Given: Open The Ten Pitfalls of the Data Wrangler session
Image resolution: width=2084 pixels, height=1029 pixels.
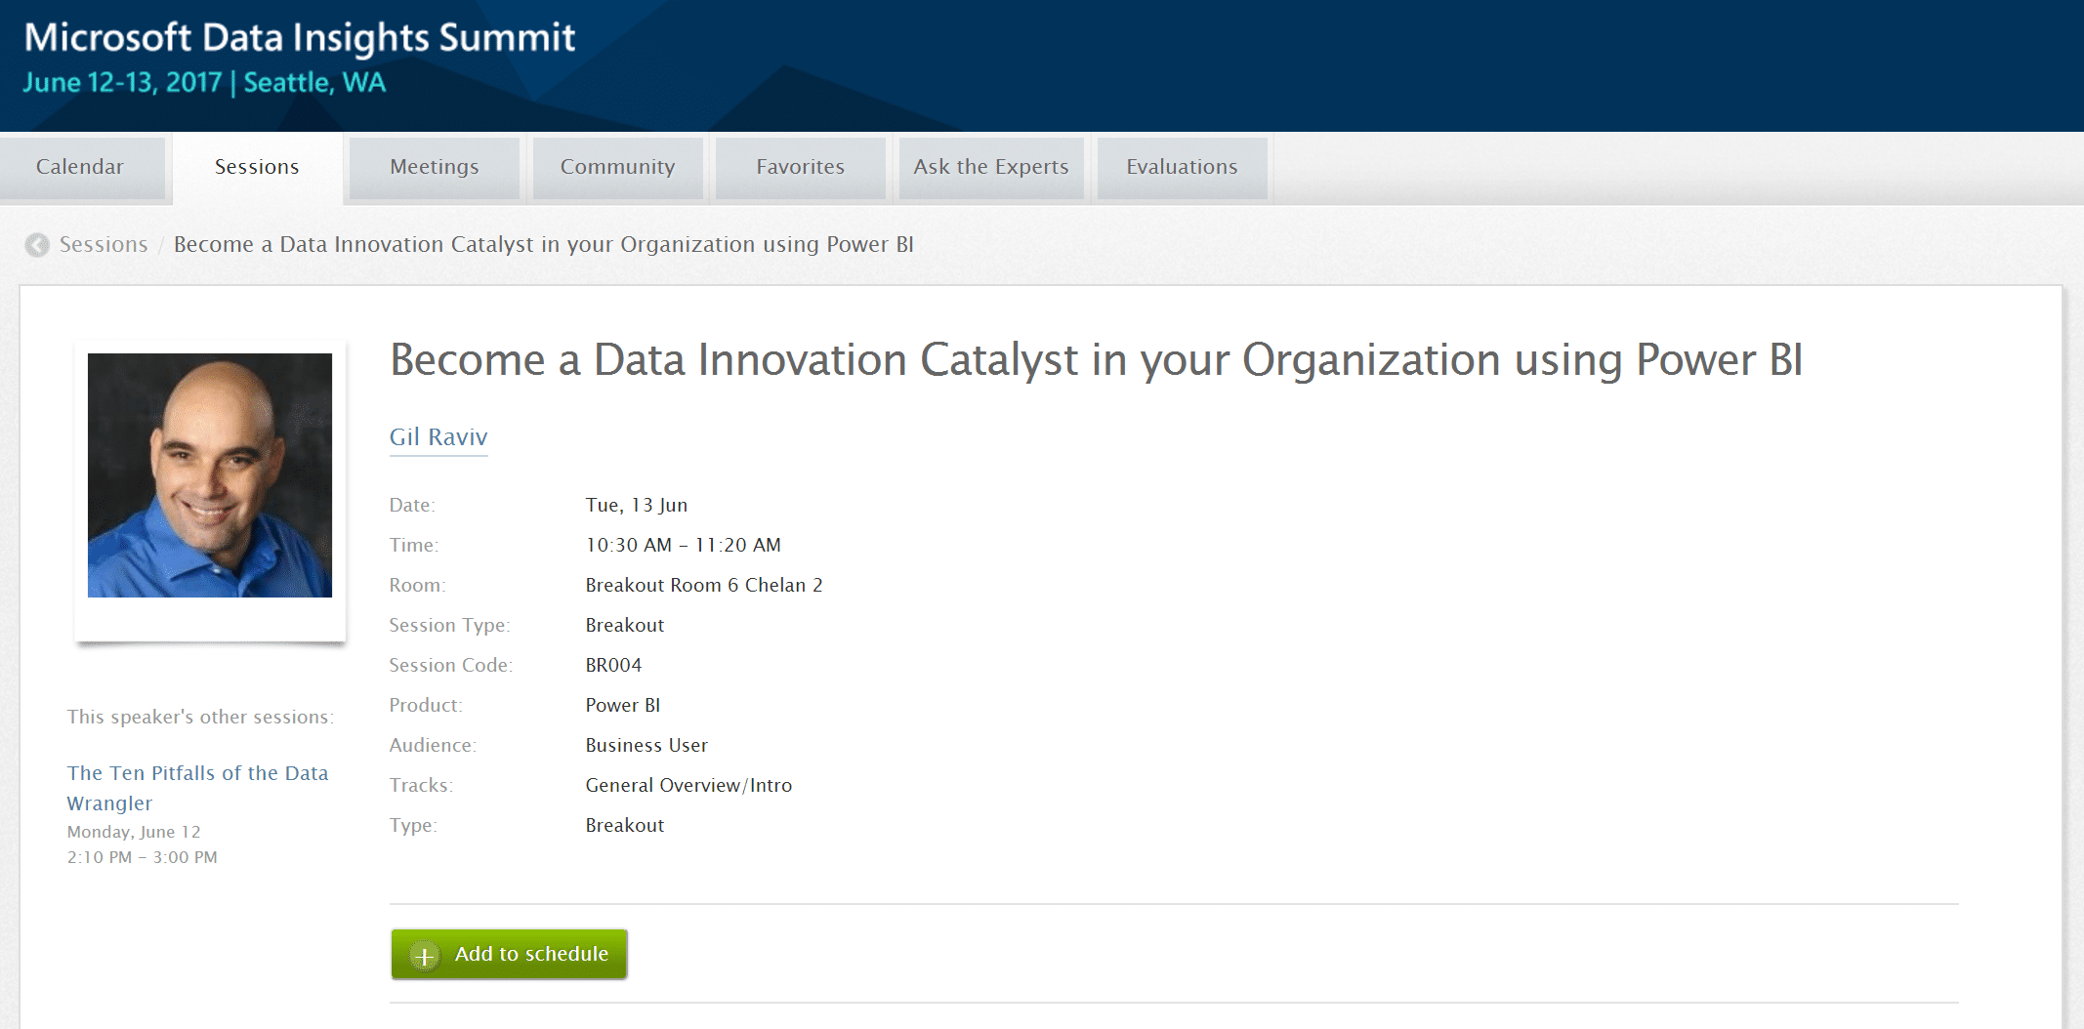Looking at the screenshot, I should pyautogui.click(x=197, y=788).
